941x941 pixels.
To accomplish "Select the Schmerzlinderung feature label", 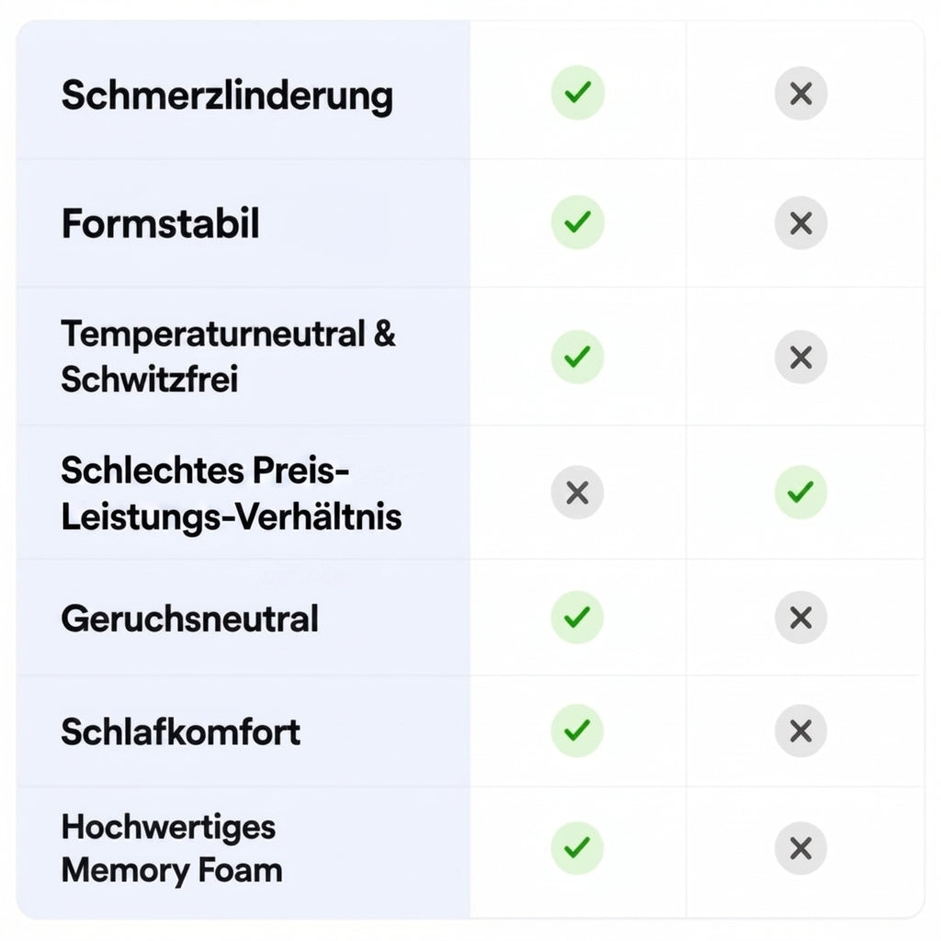I will pos(228,96).
